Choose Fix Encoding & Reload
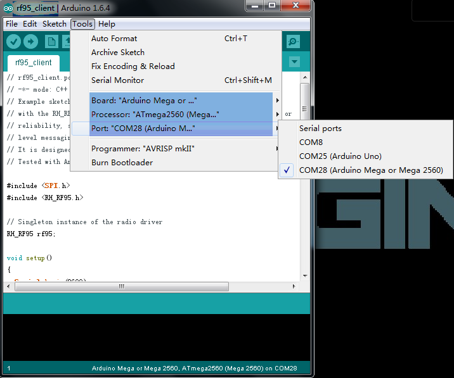This screenshot has width=454, height=378. 176,66
